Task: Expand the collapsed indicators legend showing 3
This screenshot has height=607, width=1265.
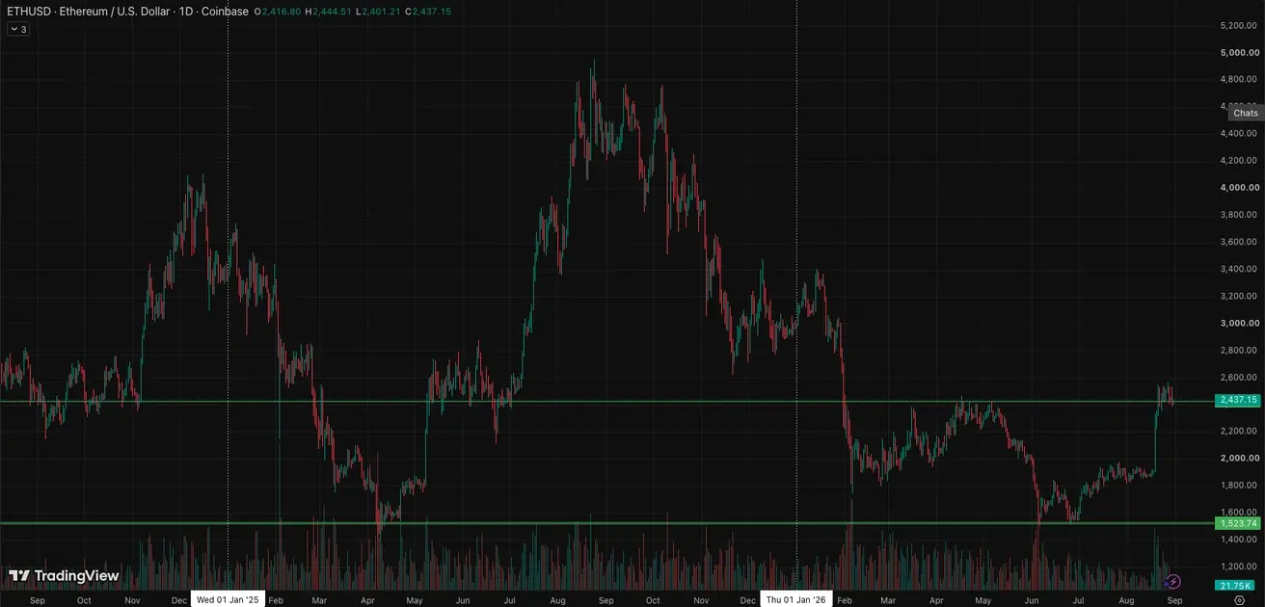Action: click(x=18, y=30)
